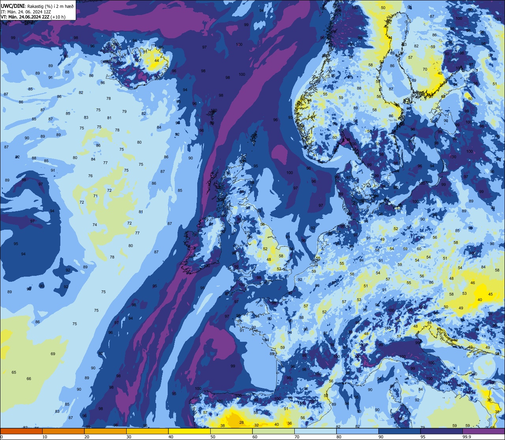
Task: Click the value 66 in the bottom-left ocean area
Action: point(29,378)
